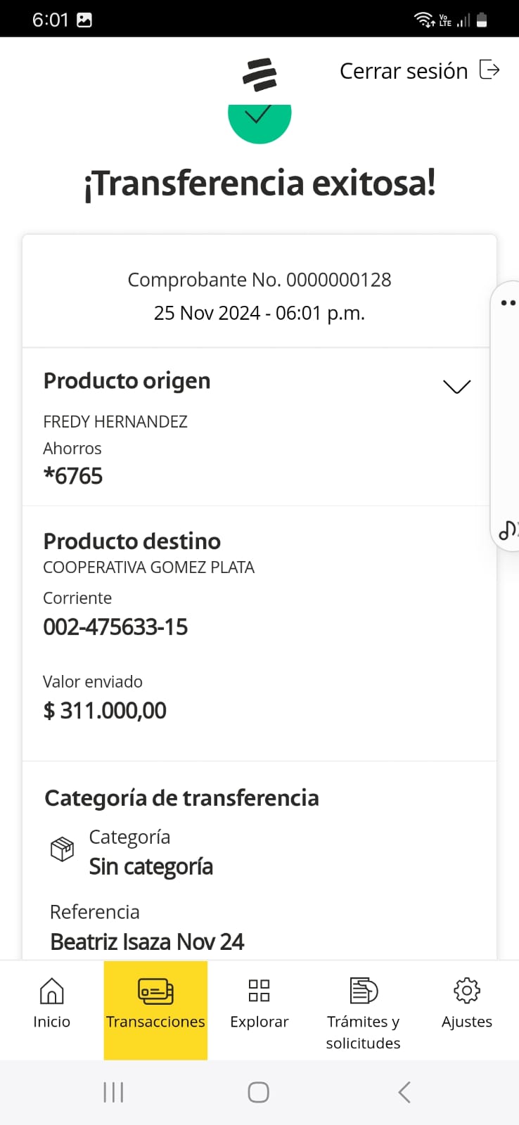Open Transacciones card icon

point(155,991)
